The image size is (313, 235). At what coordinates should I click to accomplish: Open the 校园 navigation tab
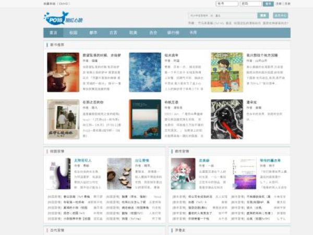tap(73, 32)
